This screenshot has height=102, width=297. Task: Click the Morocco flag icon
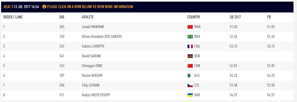190,27
